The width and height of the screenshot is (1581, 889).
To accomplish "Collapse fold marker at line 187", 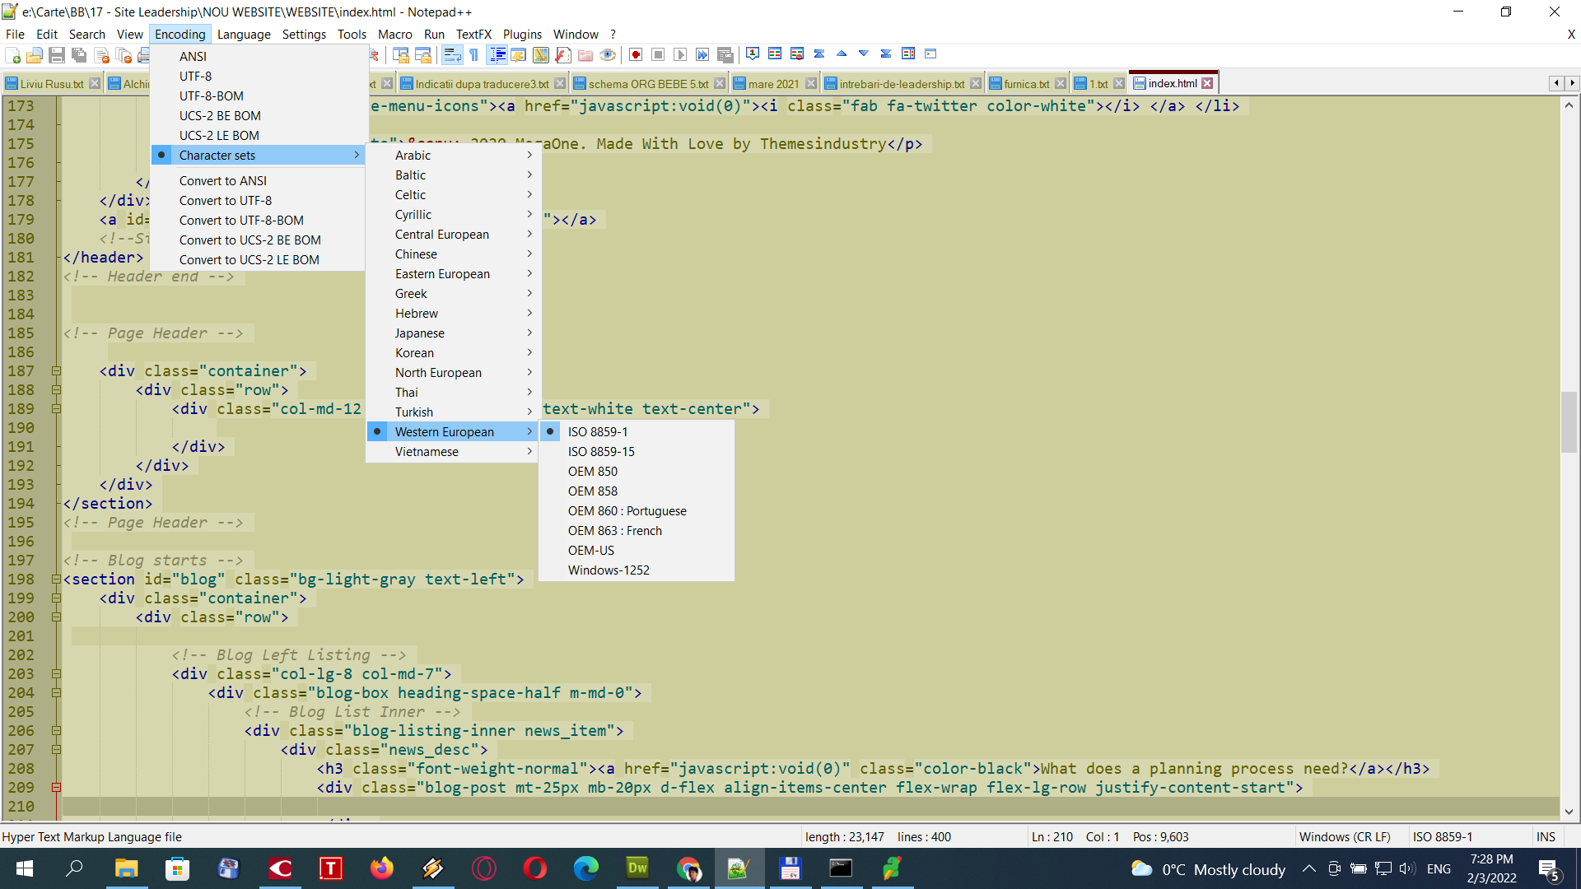I will coord(56,371).
